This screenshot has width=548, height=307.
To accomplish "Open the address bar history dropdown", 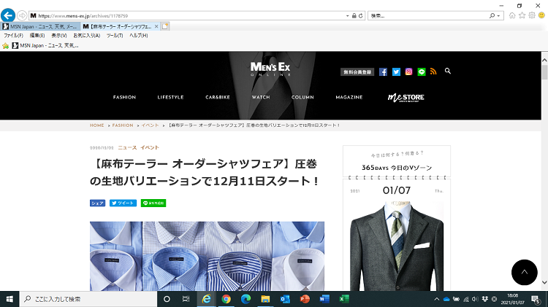I will pyautogui.click(x=347, y=16).
